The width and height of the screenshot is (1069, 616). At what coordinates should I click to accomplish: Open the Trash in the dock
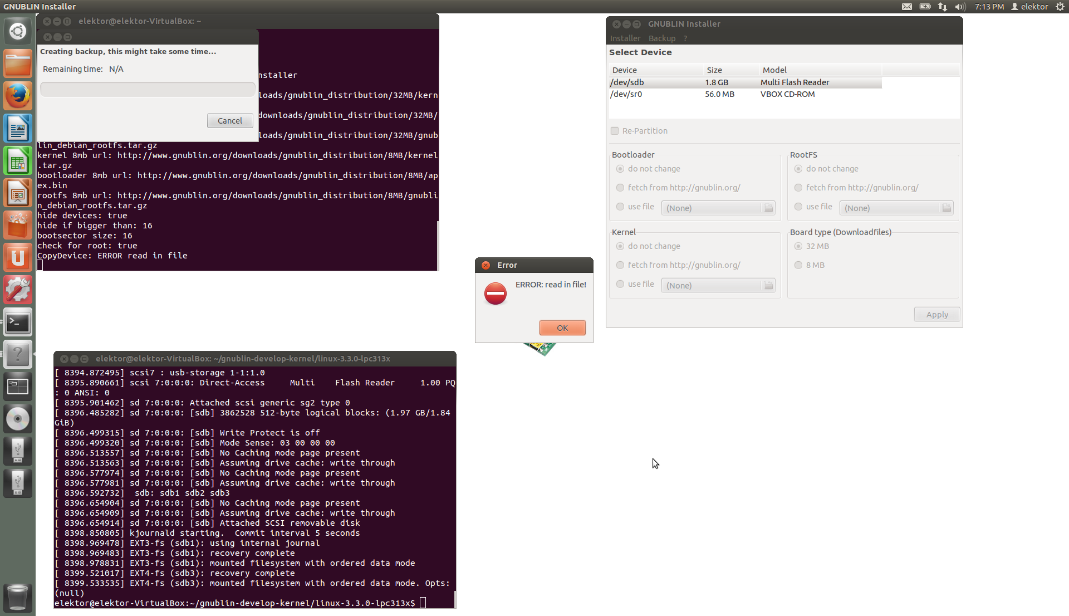pyautogui.click(x=18, y=598)
